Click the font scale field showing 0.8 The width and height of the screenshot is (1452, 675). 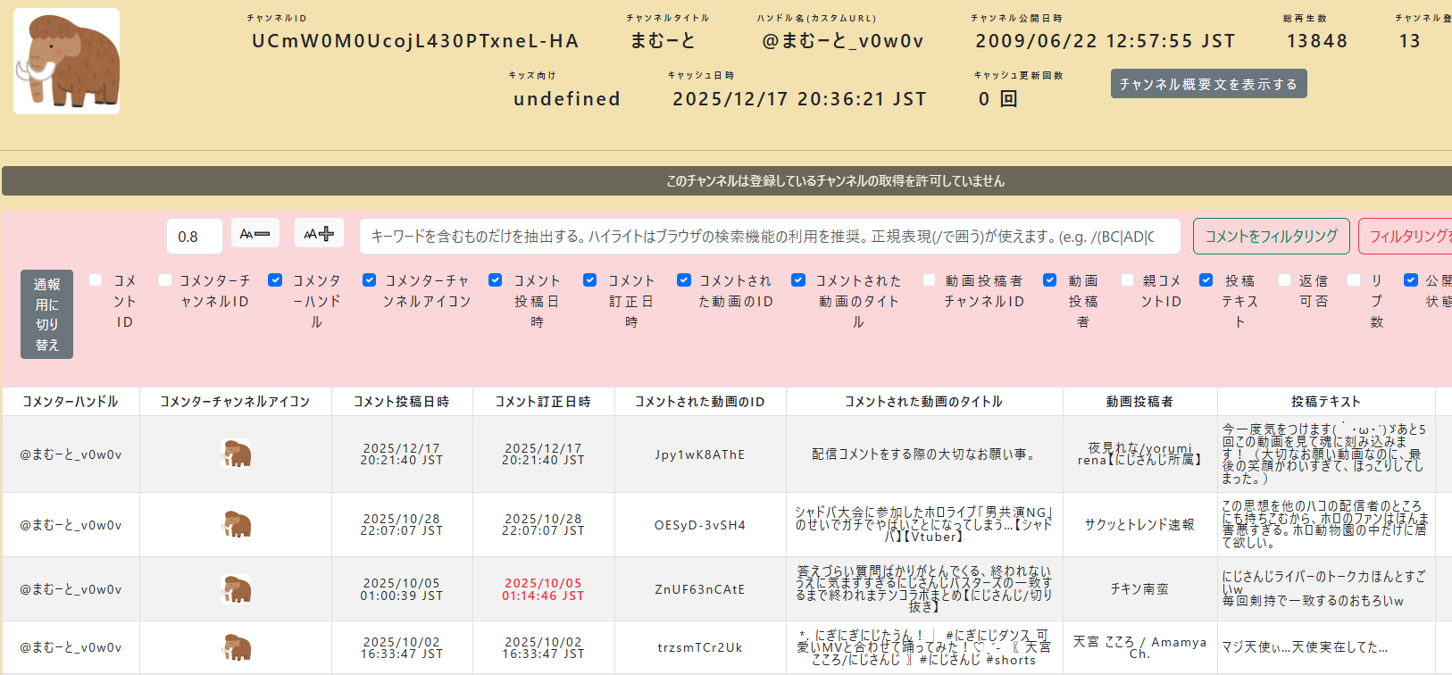[x=194, y=237]
